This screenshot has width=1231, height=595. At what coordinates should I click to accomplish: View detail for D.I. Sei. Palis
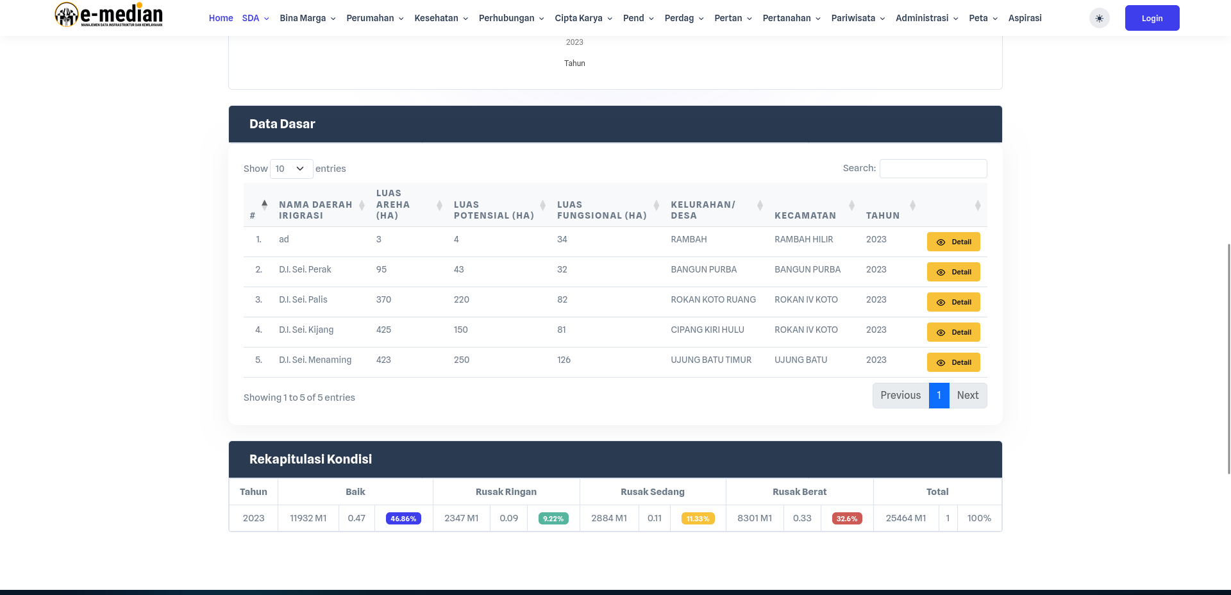[x=953, y=302]
